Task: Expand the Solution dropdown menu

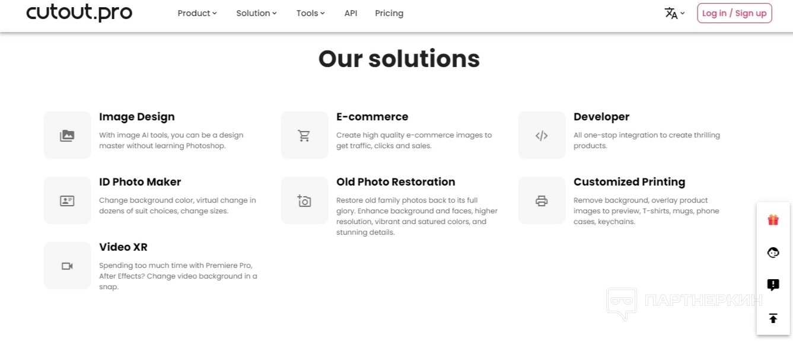Action: pos(256,13)
